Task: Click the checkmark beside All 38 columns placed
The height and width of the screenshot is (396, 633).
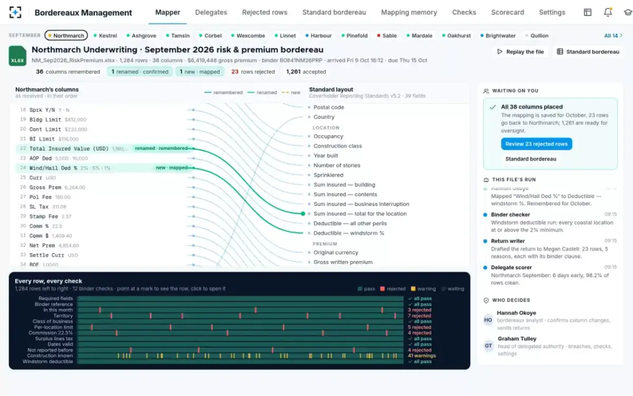Action: [493, 107]
